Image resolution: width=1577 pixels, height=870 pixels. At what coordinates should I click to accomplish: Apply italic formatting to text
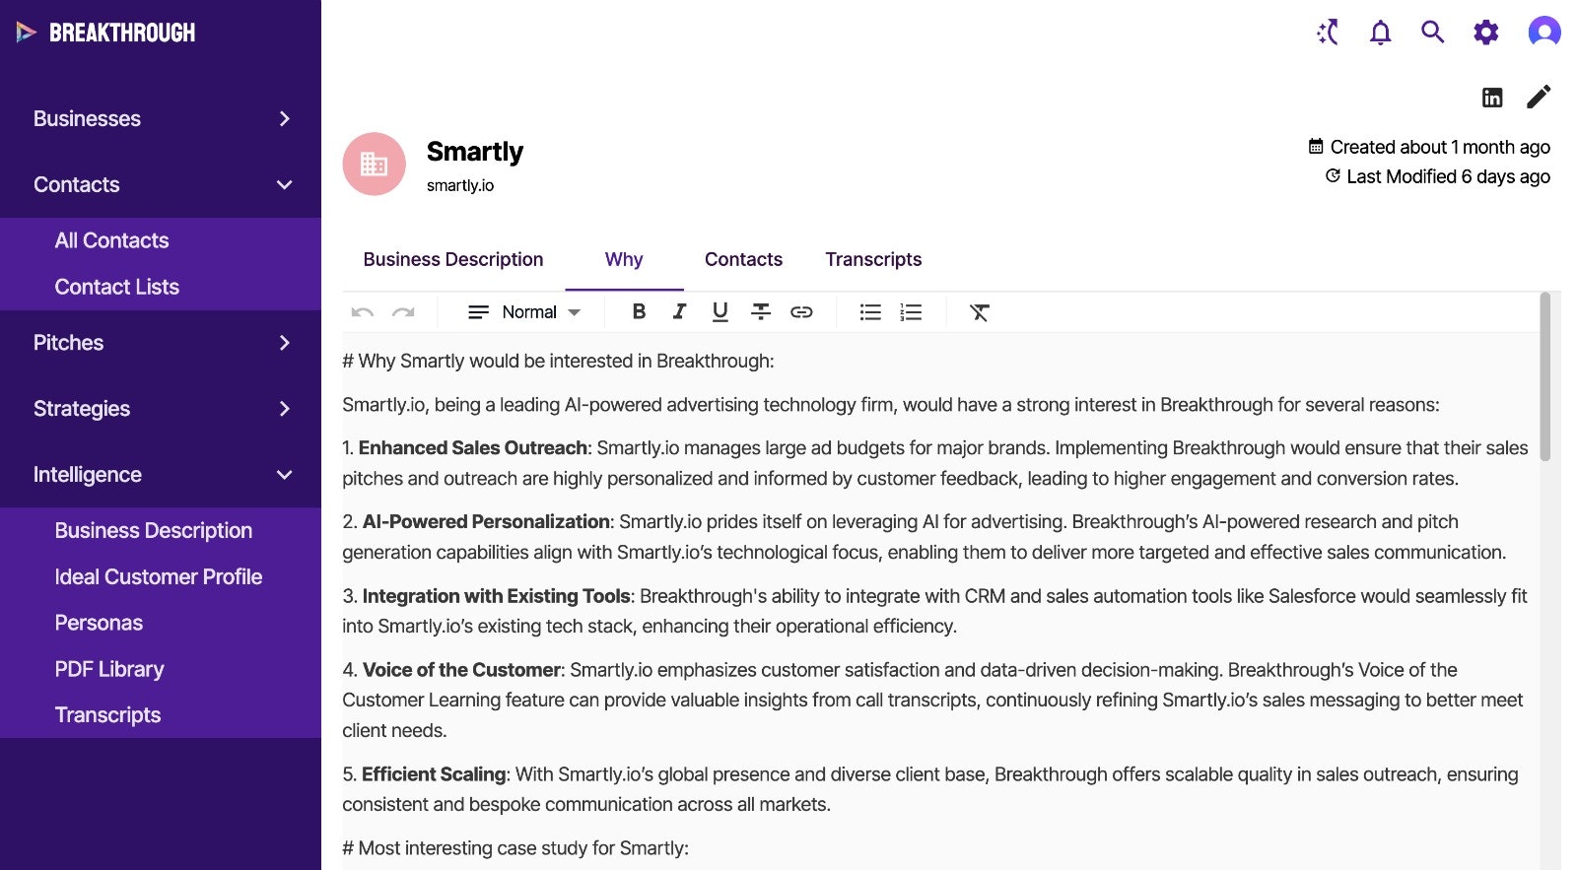pos(679,311)
